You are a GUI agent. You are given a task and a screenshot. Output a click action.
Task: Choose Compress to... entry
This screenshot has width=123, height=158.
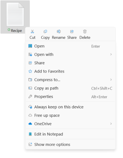click(x=70, y=80)
